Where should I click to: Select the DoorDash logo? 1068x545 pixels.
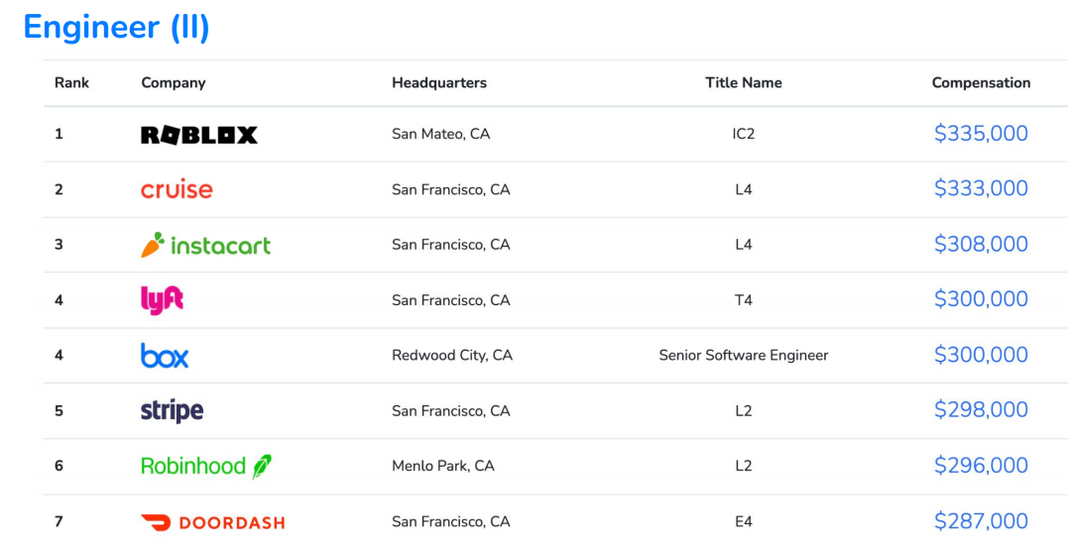coord(212,521)
